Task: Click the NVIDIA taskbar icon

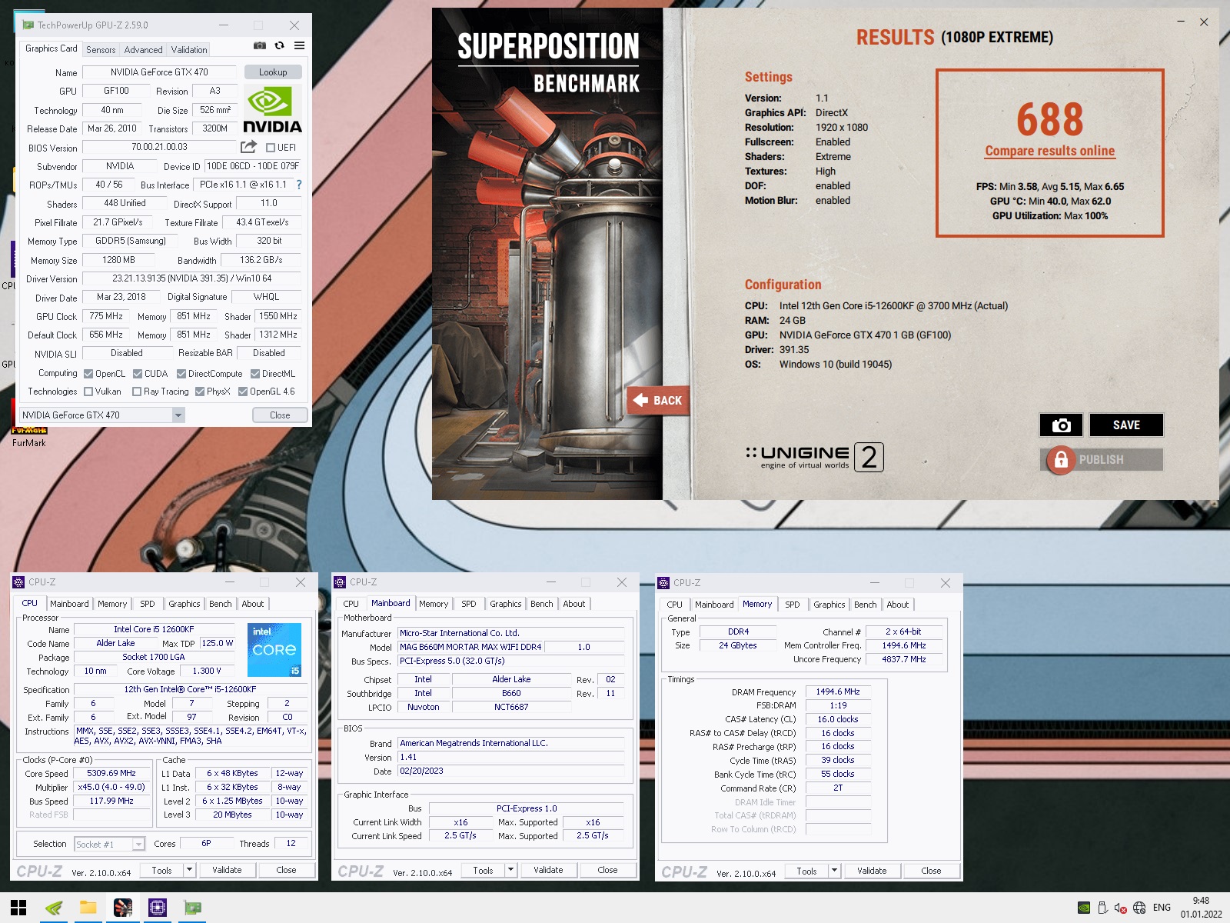Action: point(54,908)
